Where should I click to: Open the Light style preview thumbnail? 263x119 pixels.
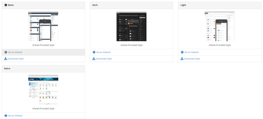220,26
